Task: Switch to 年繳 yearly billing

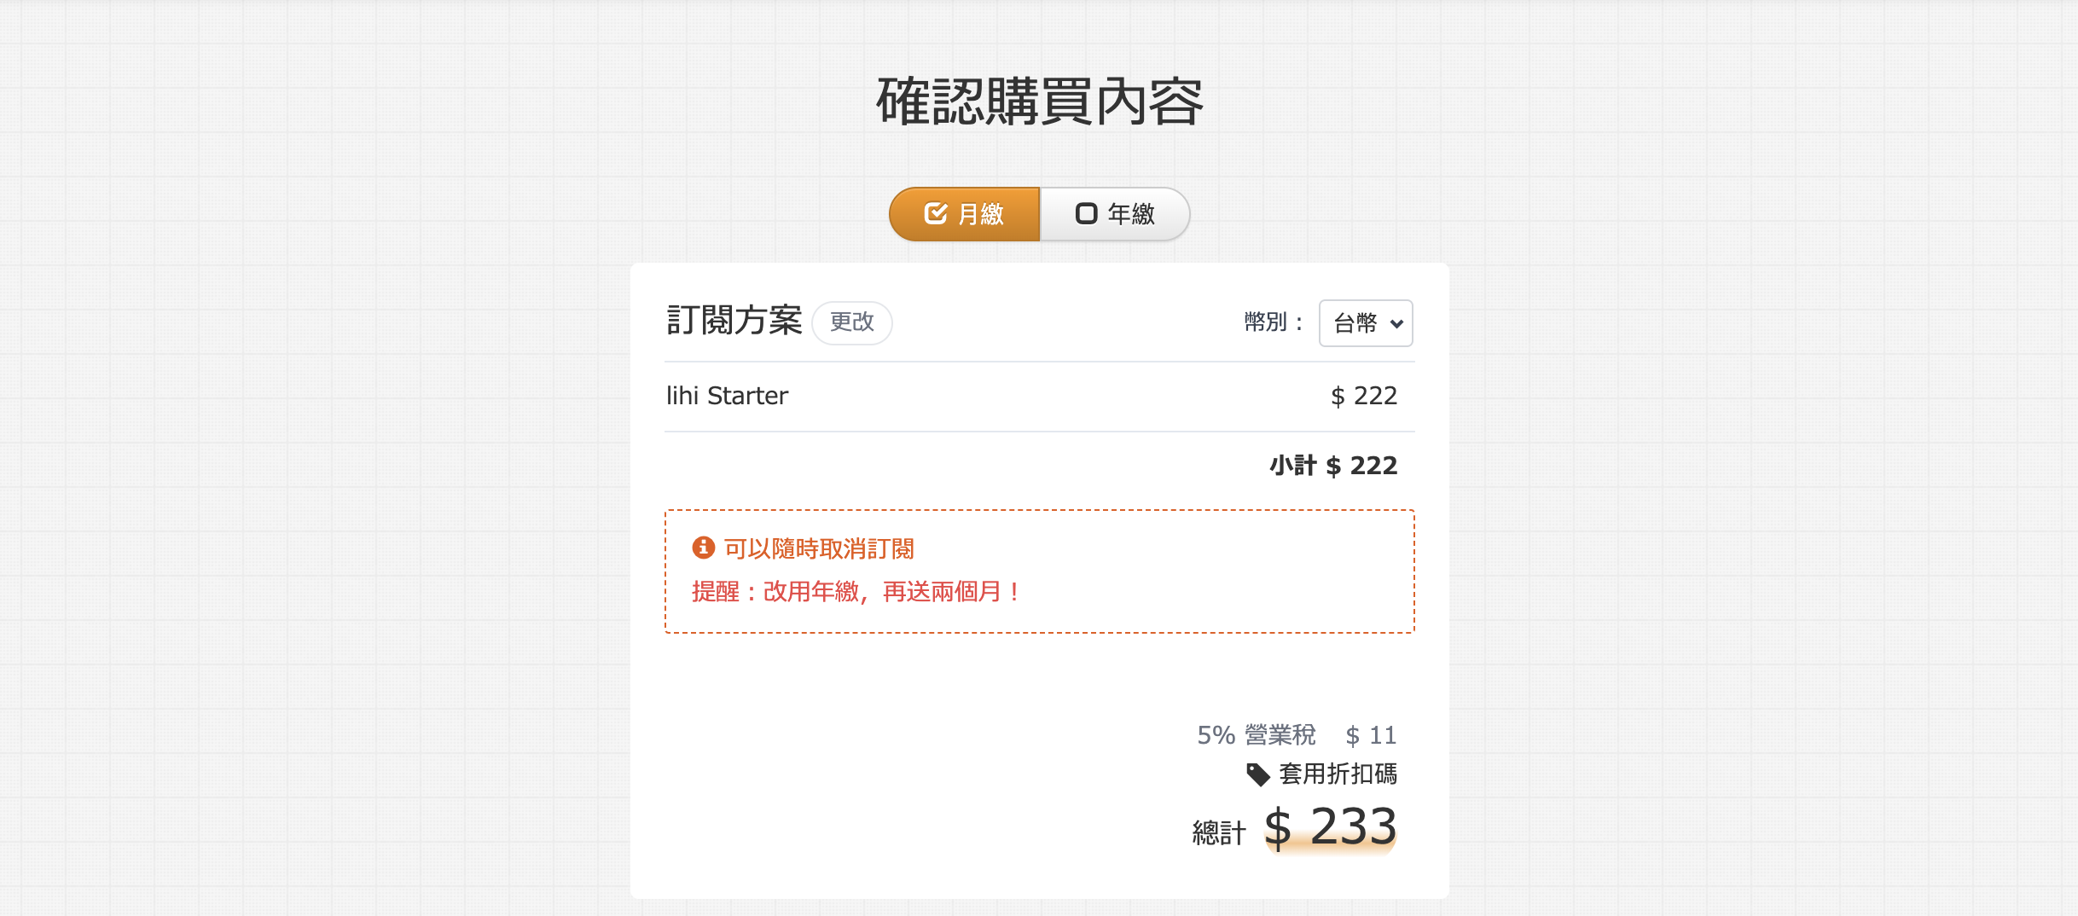Action: pos(1115,214)
